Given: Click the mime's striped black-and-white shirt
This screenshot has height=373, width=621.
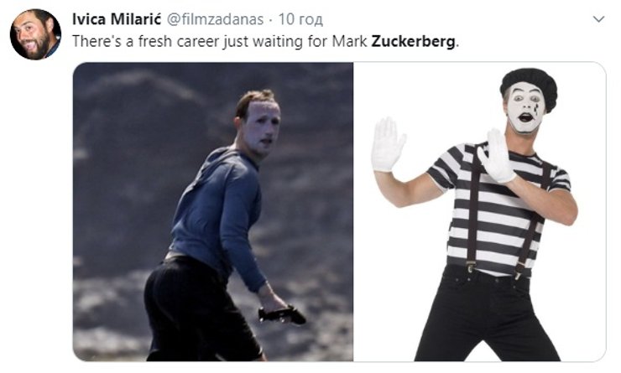Looking at the screenshot, I should [500, 208].
